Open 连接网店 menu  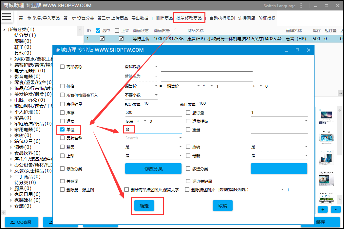[x=247, y=18]
